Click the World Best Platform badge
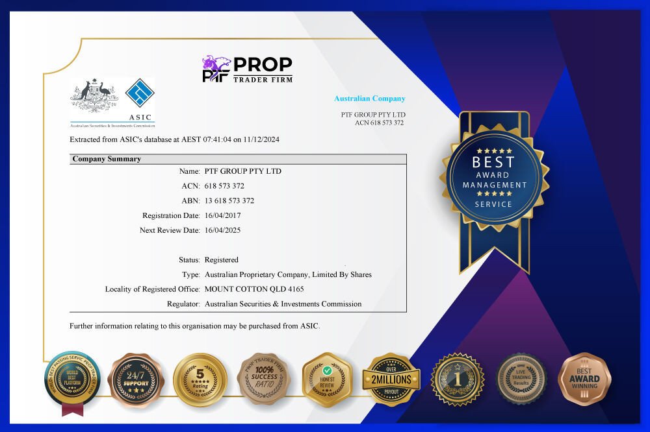Viewport: 650px width, 432px height. [x=71, y=380]
